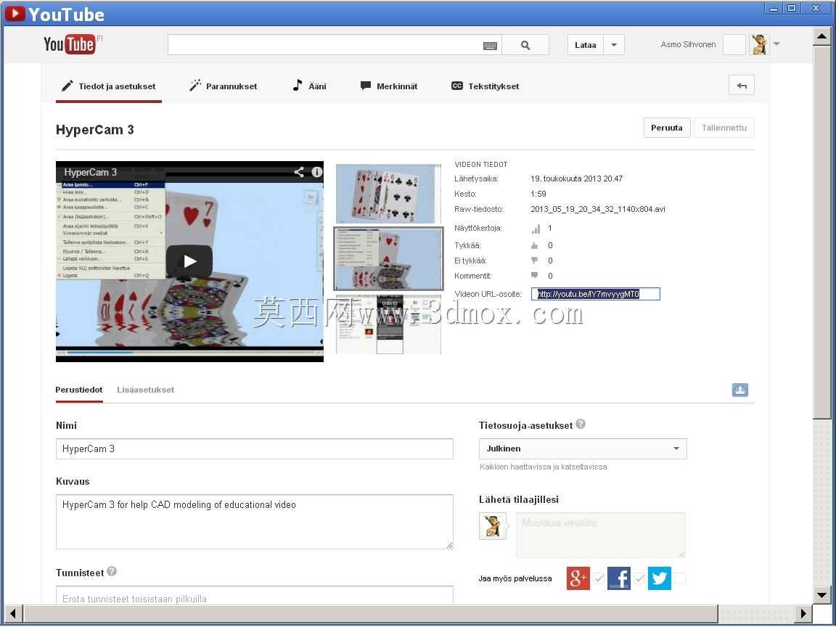Click the Peruuta button
836x627 pixels.
666,128
